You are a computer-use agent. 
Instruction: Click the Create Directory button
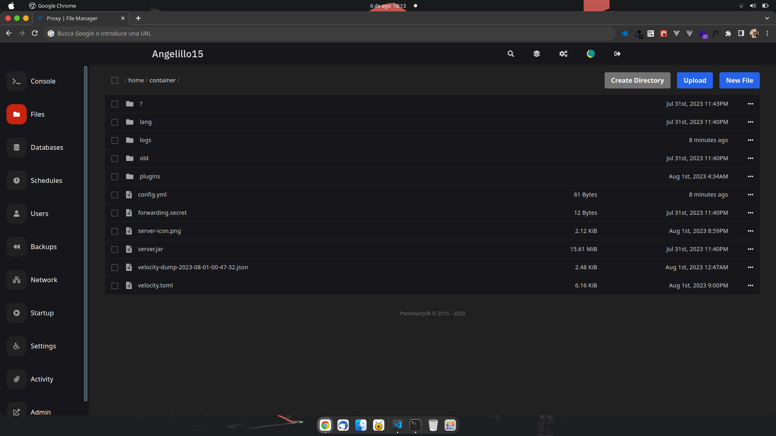(x=637, y=80)
